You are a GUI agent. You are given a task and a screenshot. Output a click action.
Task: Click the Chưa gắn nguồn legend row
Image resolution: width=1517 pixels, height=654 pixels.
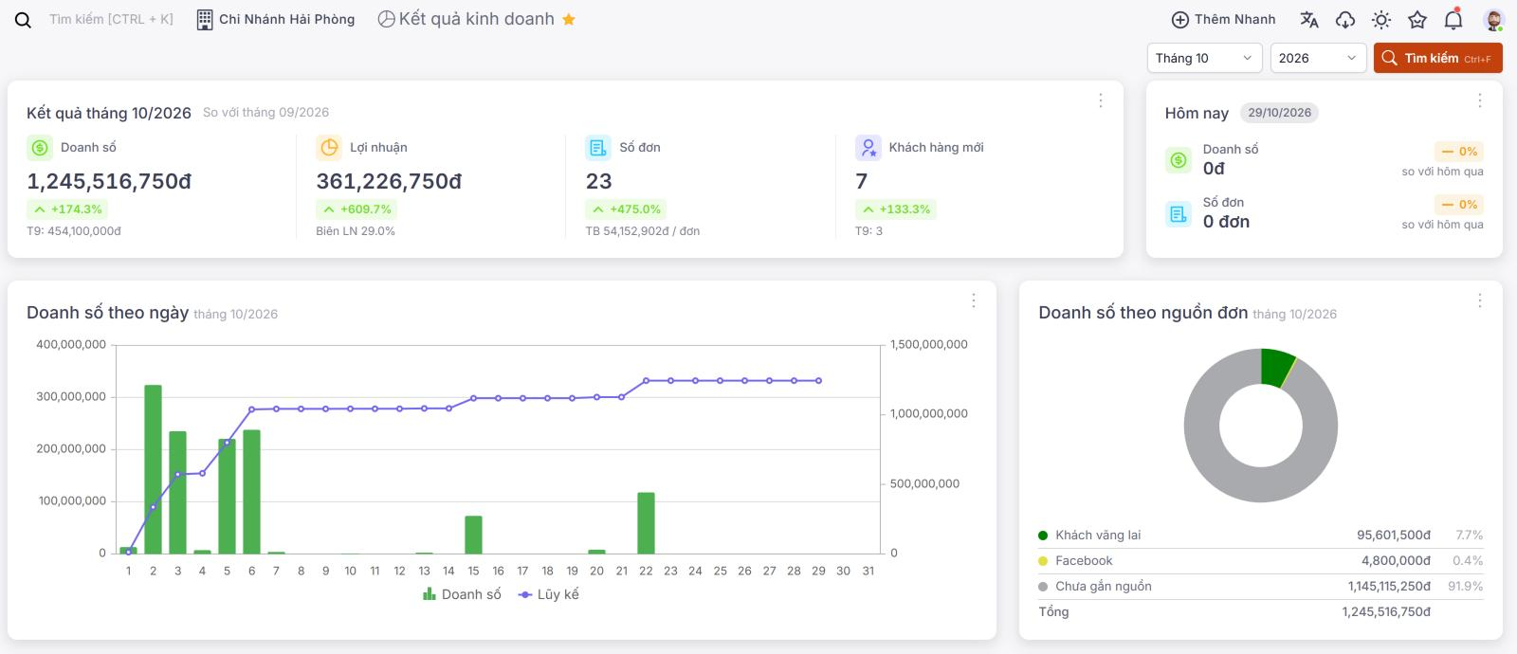coord(1261,587)
